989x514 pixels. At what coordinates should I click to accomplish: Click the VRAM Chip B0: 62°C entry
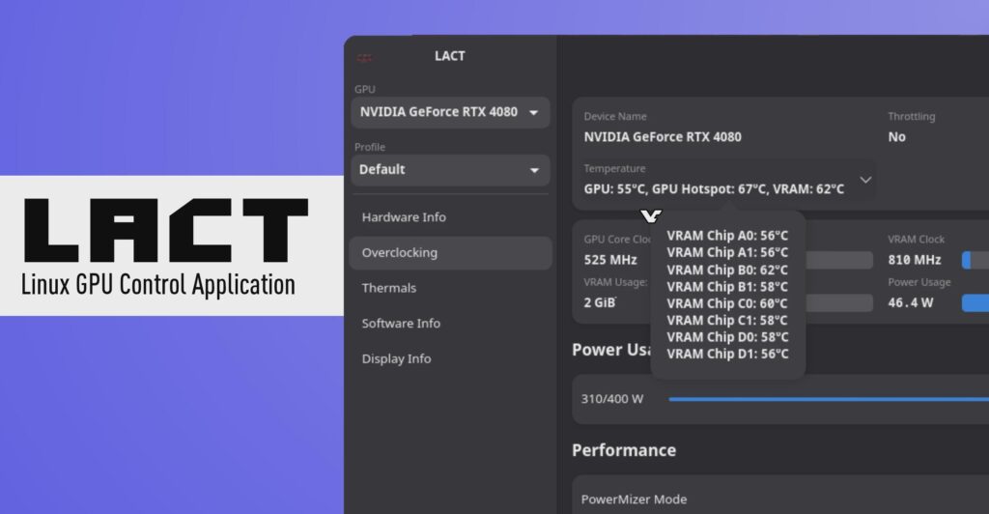(727, 270)
